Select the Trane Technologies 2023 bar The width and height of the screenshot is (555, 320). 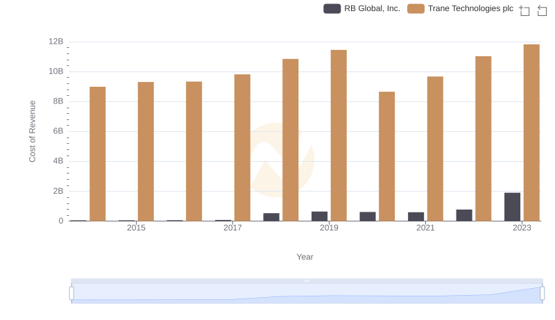pyautogui.click(x=531, y=133)
